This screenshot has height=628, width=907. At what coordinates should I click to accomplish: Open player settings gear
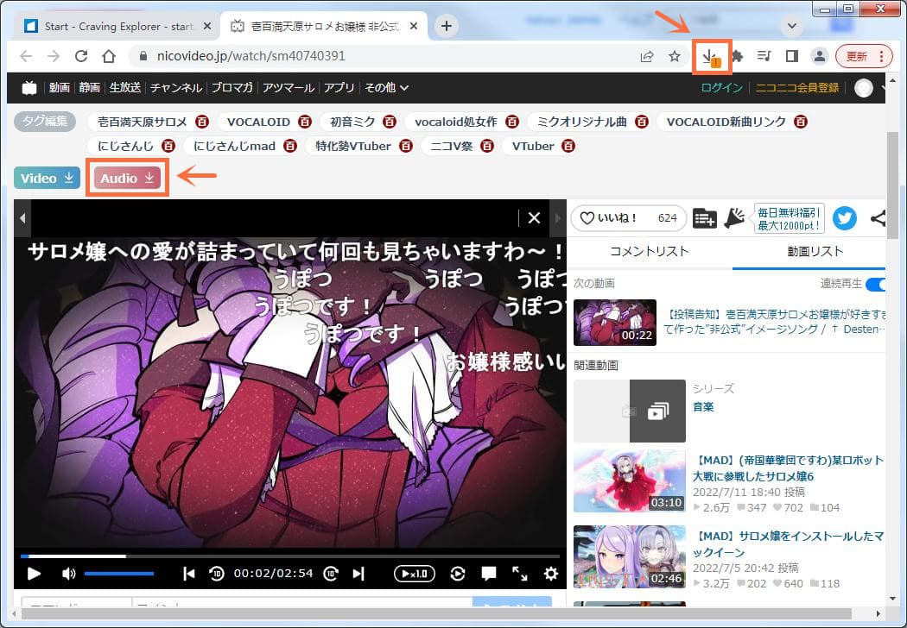click(x=551, y=574)
